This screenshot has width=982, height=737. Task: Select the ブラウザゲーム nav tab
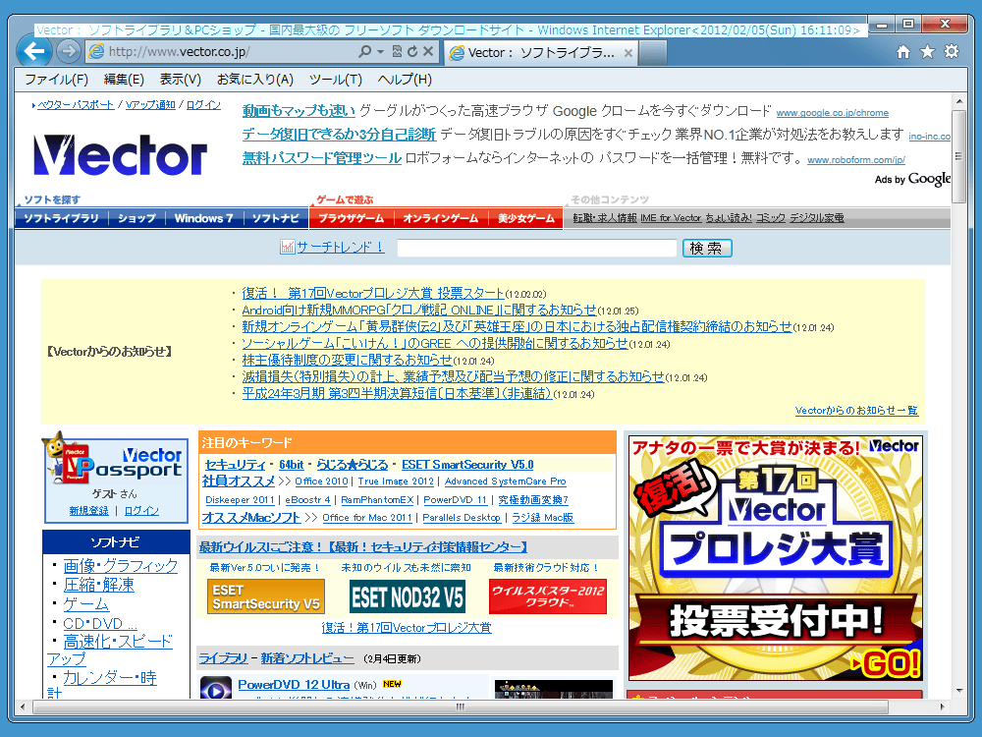351,218
